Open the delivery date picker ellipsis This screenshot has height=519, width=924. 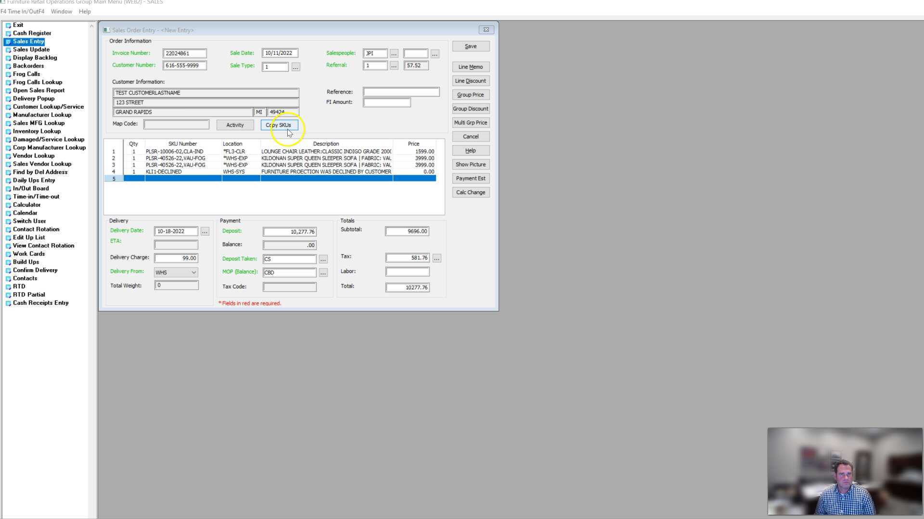pos(205,231)
